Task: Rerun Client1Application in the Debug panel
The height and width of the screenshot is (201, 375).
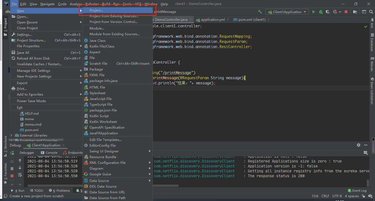Action: tap(12, 153)
